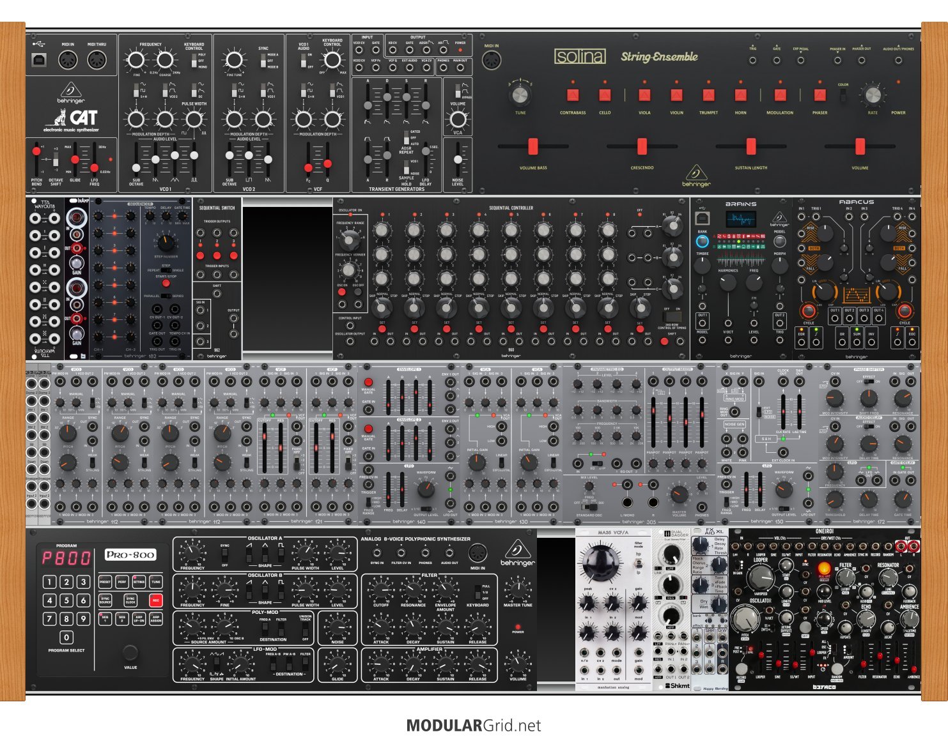This screenshot has height=739, width=948.
Task: Click the Solina GATE jack
Action: click(x=777, y=61)
